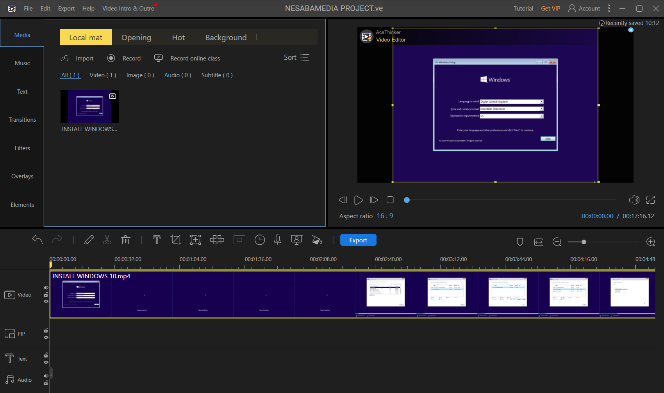Select the Crop tool
The width and height of the screenshot is (664, 393).
coord(176,240)
